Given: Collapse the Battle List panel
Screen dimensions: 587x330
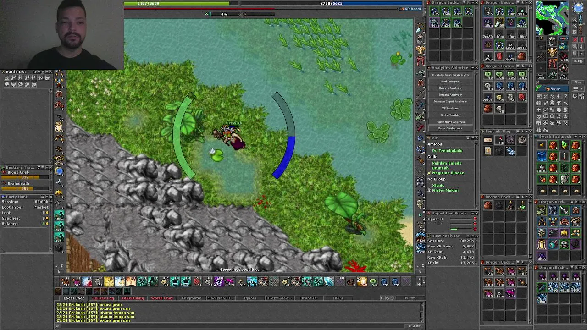Looking at the screenshot, I should pyautogui.click(x=47, y=72).
